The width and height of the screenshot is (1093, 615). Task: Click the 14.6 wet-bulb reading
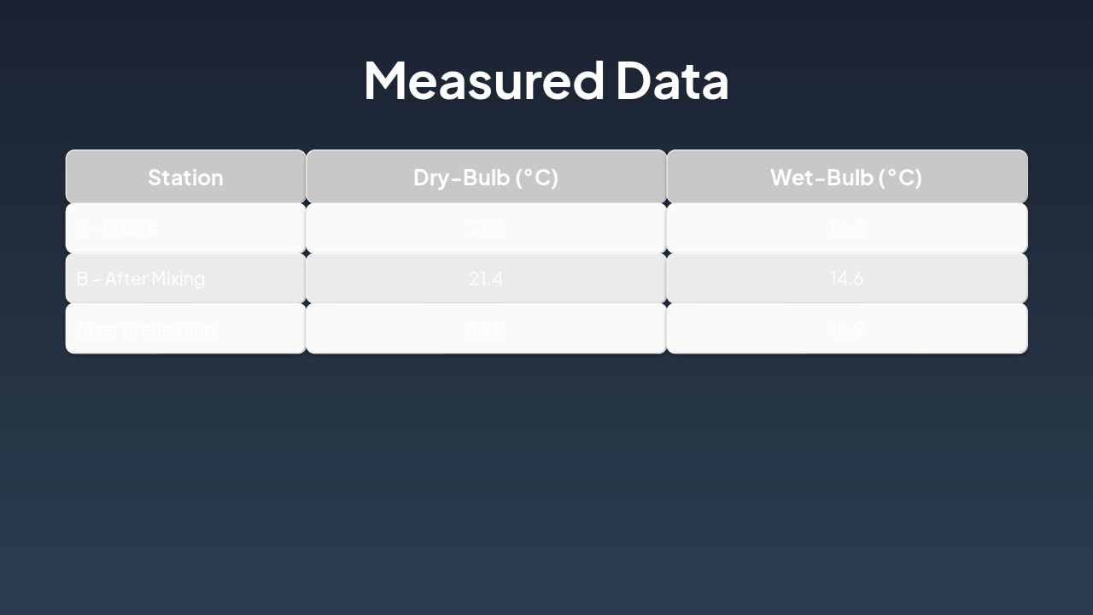pos(846,278)
